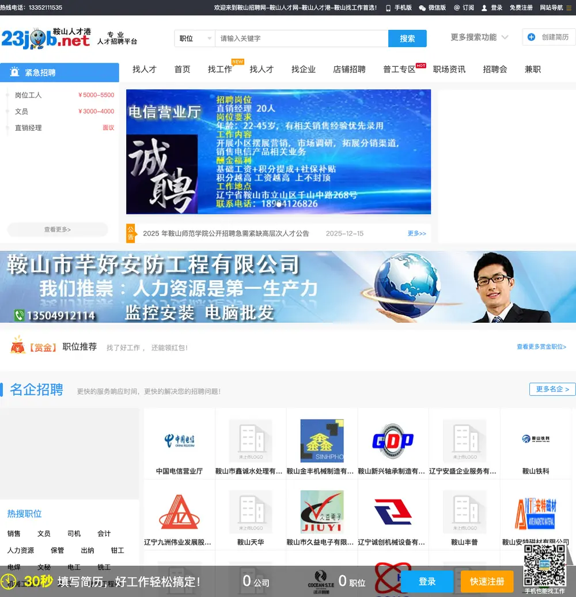
Task: Open the 职场资讯 navigation tab
Action: (449, 69)
